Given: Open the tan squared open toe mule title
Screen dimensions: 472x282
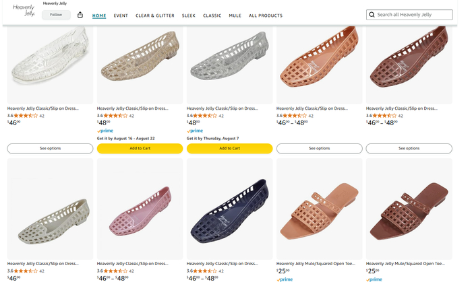Looking at the screenshot, I should pos(319,263).
